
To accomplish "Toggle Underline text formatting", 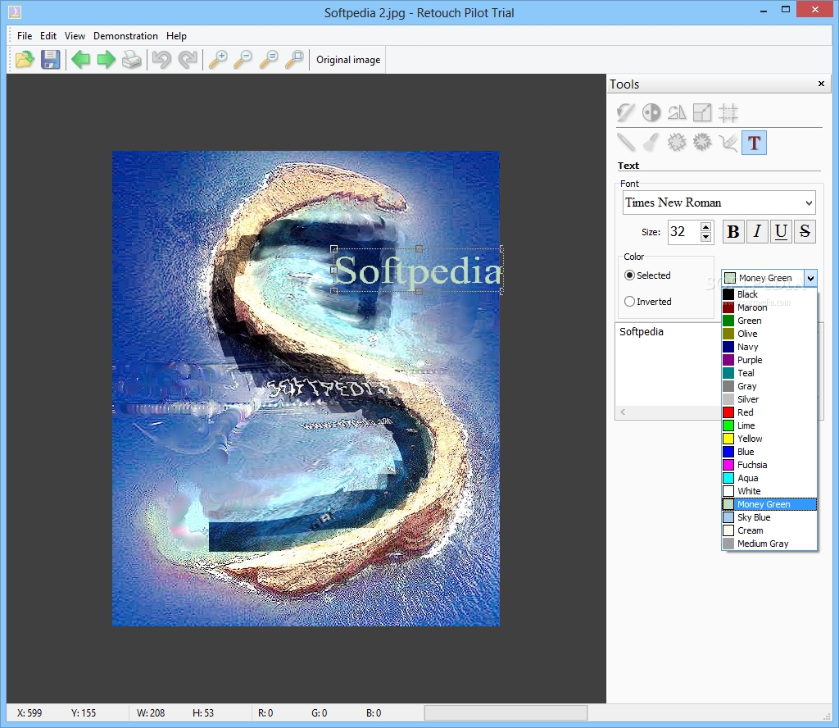I will [x=781, y=231].
